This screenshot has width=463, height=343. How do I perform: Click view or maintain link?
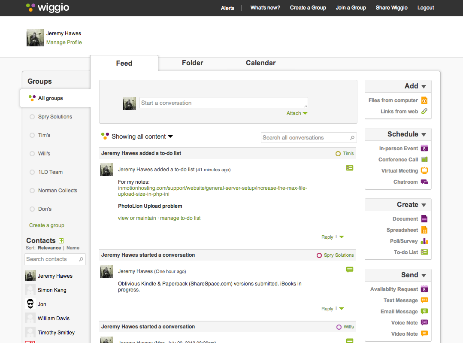point(137,218)
